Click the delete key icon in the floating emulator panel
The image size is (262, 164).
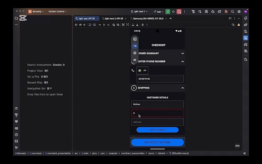[135, 39]
